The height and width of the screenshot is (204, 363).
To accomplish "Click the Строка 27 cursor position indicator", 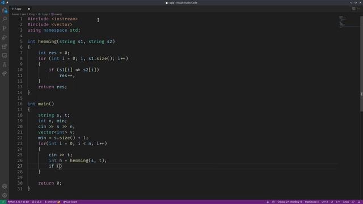I will [x=290, y=202].
